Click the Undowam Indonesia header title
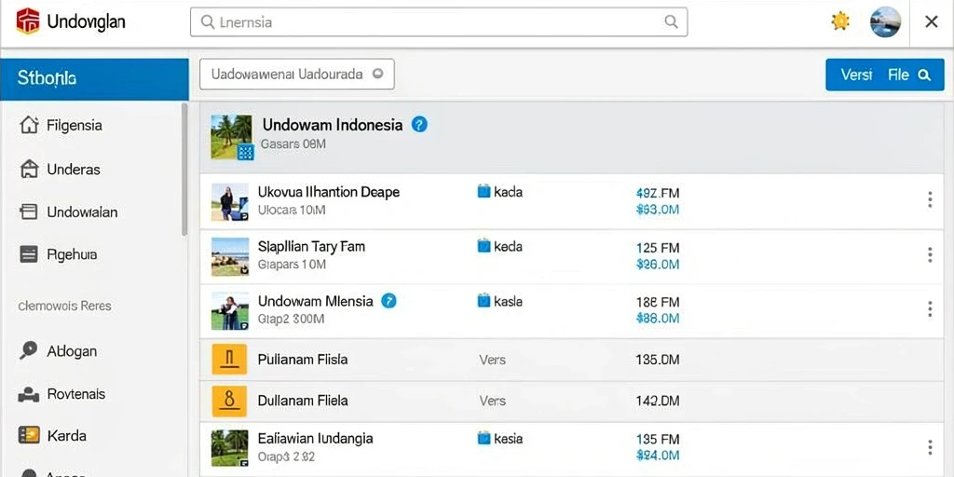Screen dimensions: 954x477 point(333,125)
